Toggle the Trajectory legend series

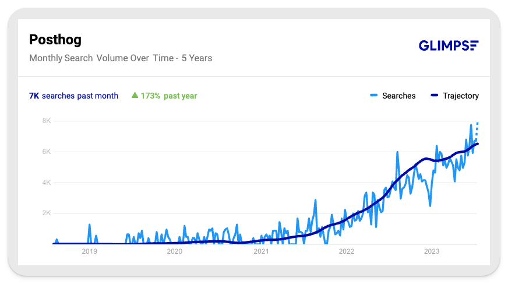point(460,96)
